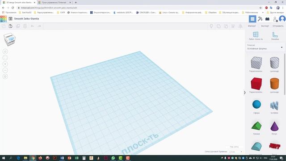Expand the bookmarks overflow chevron
This screenshot has height=161, width=286.
pos(263,13)
